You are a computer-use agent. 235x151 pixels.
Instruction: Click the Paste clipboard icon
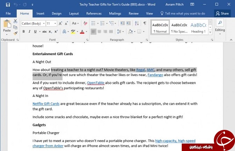coord(7,24)
